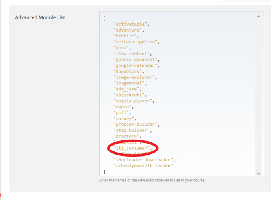The image size is (271, 200).
Task: Click the "image-explorer" entry
Action: [134, 77]
